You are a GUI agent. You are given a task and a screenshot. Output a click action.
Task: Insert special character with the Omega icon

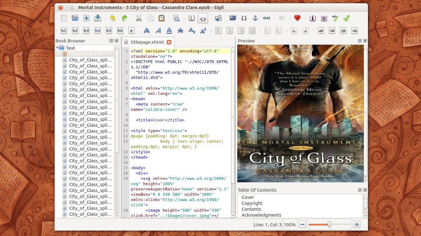(244, 18)
